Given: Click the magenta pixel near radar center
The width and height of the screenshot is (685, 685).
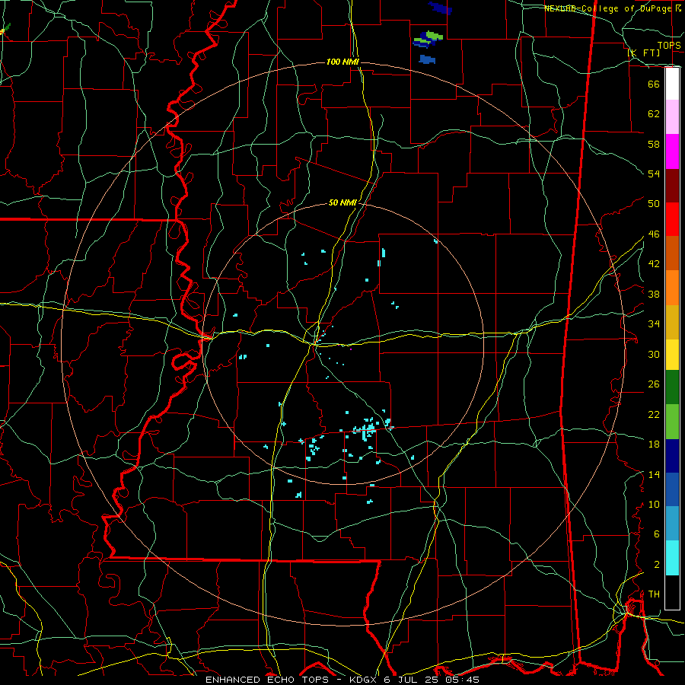Looking at the screenshot, I should click(x=351, y=349).
